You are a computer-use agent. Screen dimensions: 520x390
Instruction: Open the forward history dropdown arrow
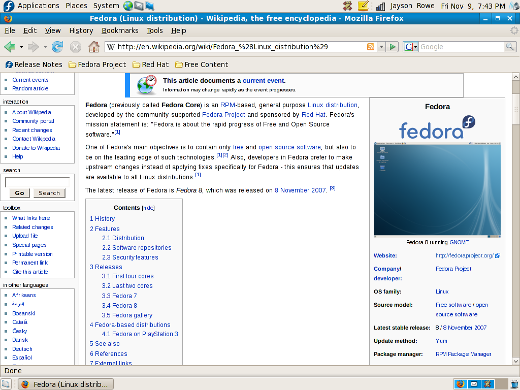45,47
